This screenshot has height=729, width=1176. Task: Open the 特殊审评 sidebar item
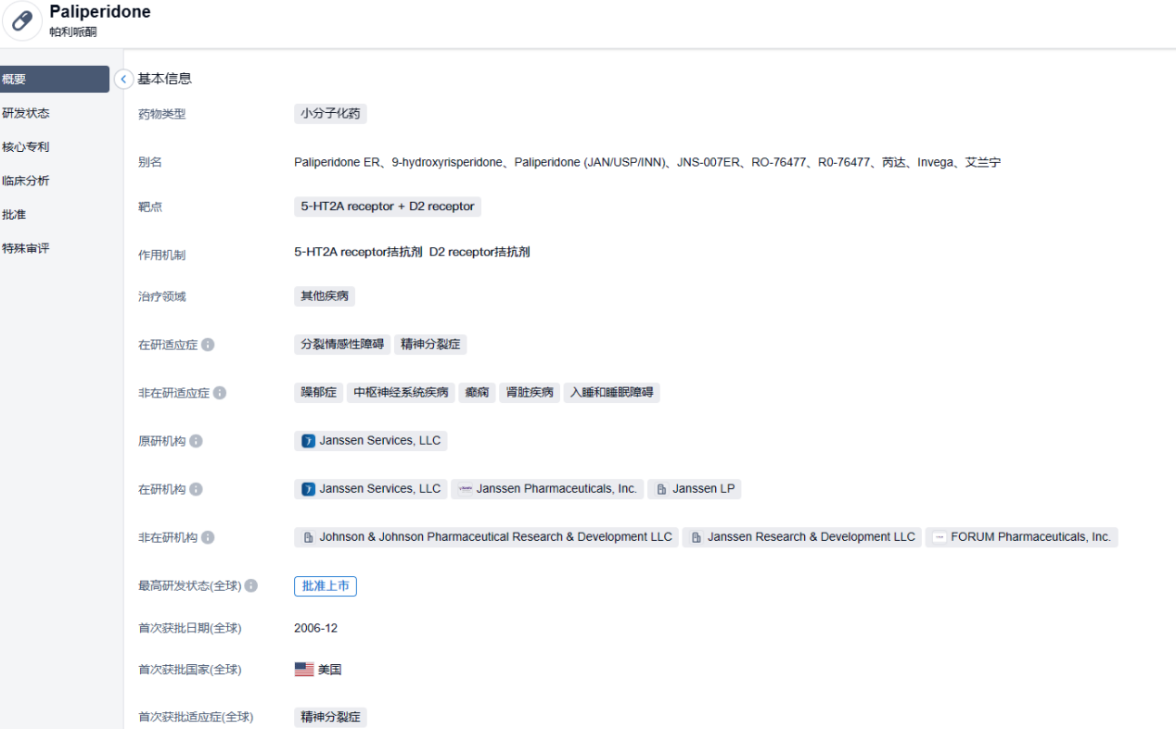[26, 248]
